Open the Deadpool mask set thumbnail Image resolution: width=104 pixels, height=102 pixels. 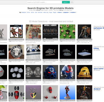tap(16, 92)
